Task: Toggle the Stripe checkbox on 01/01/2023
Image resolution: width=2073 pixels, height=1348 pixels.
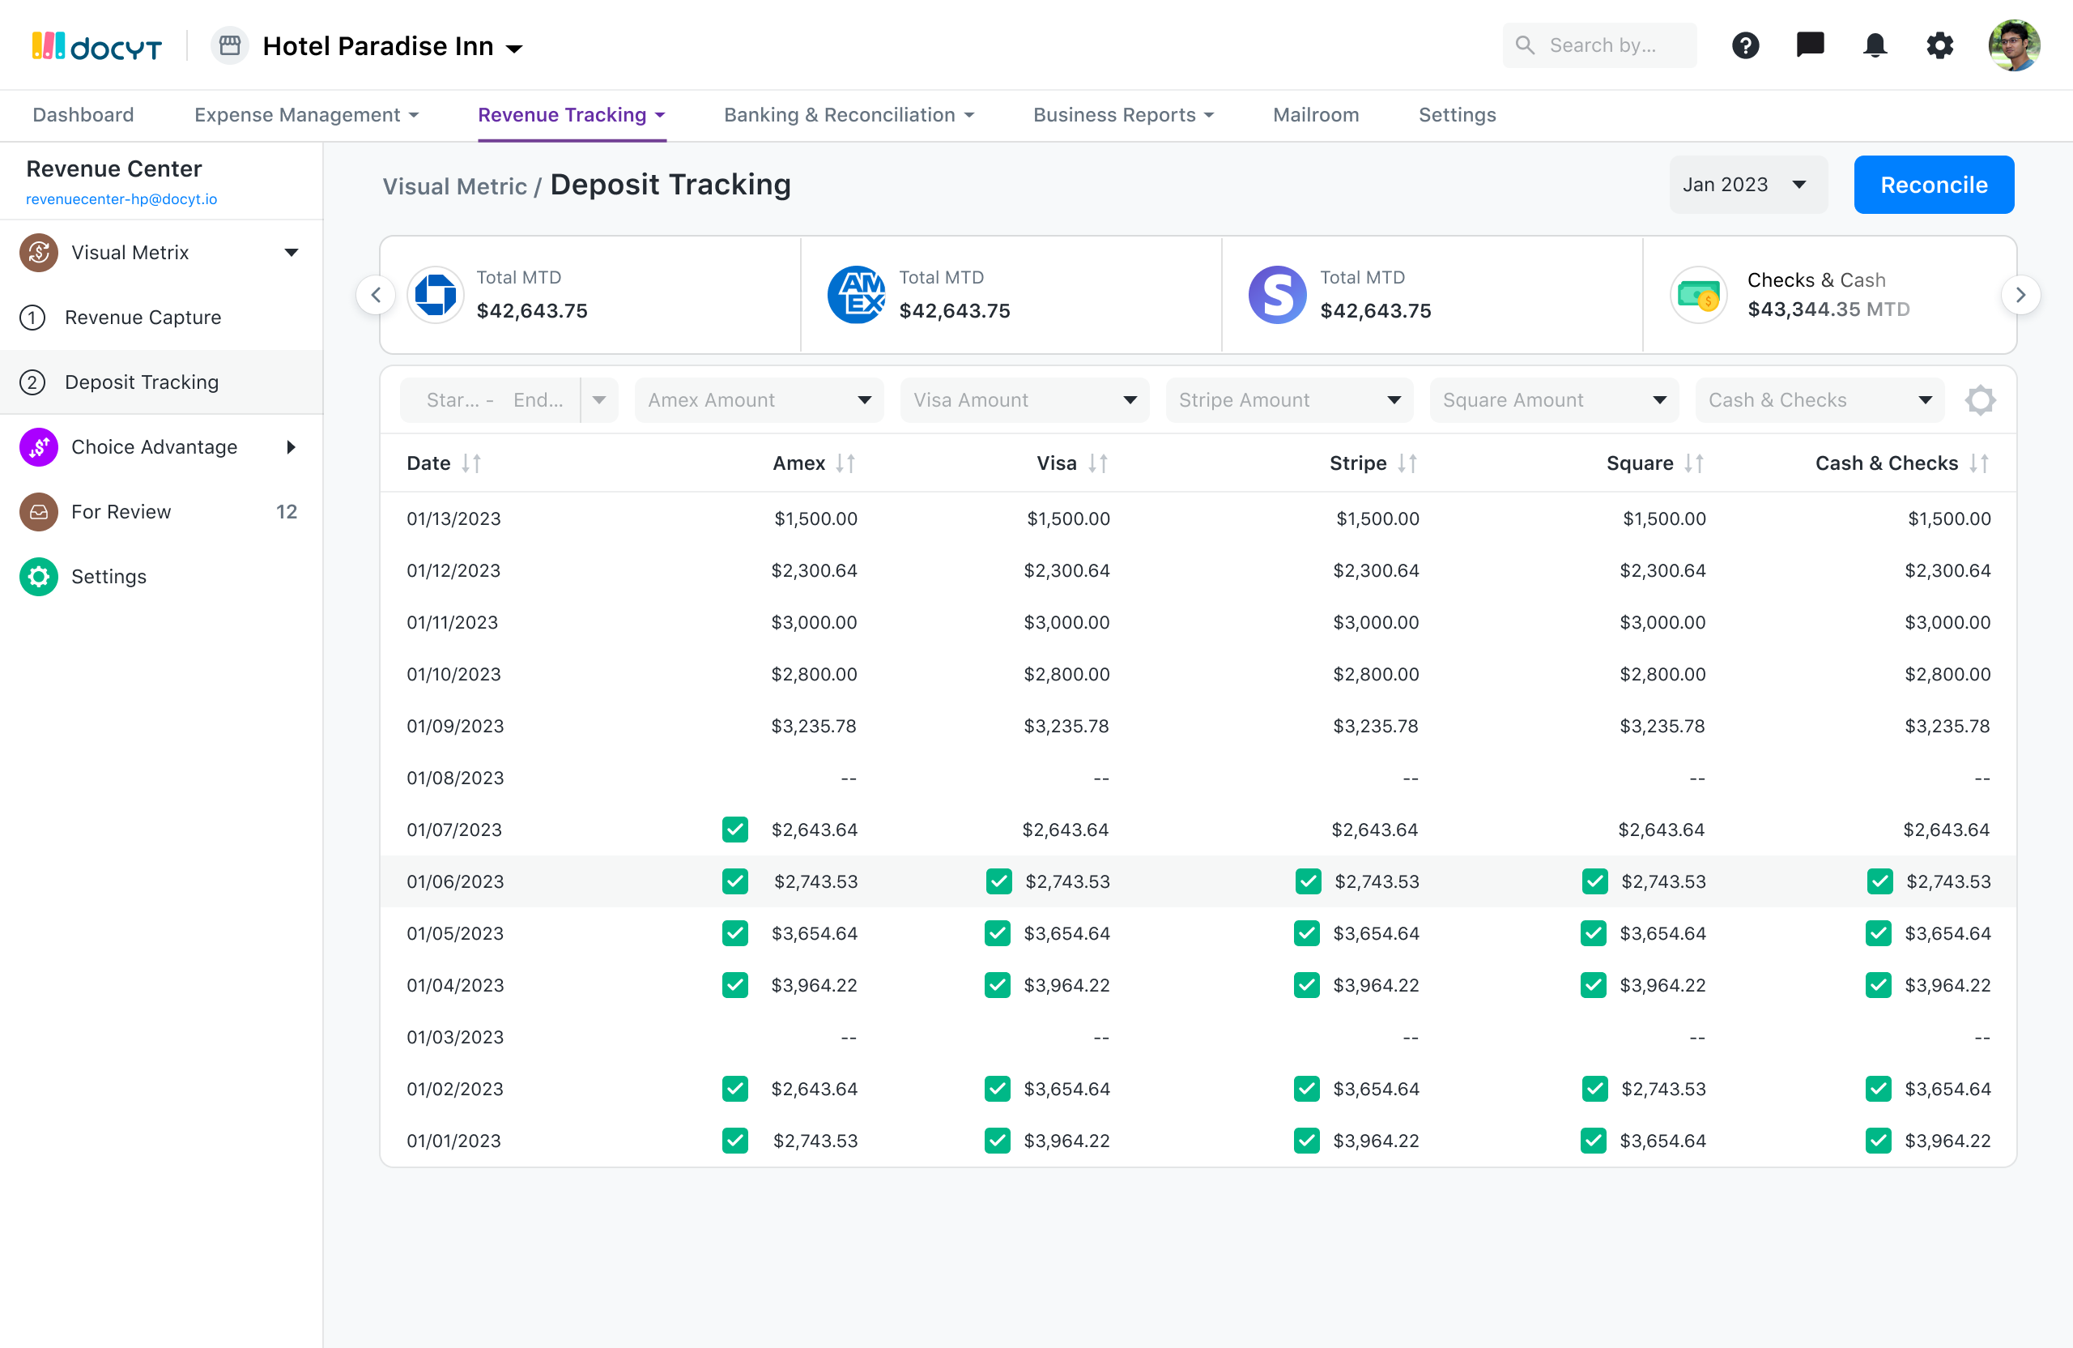Action: pos(1306,1140)
